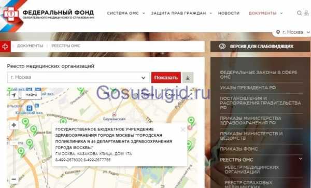Open the г. Москва region dropdown field

[78, 78]
